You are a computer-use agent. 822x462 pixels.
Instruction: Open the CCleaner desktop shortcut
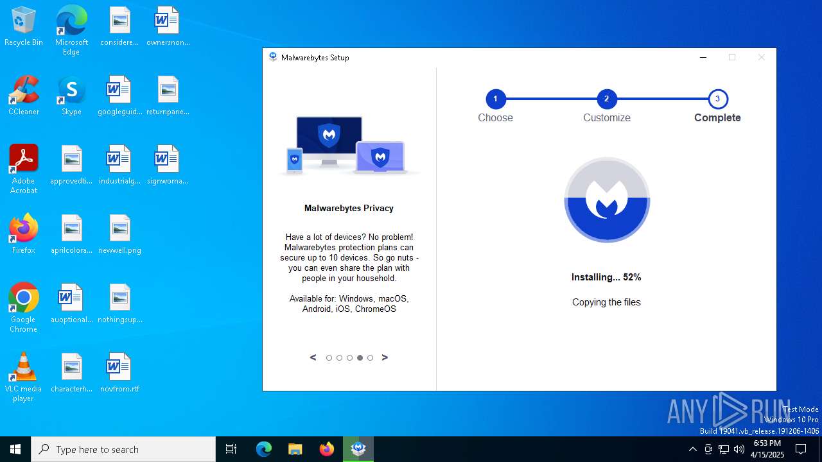pos(24,96)
